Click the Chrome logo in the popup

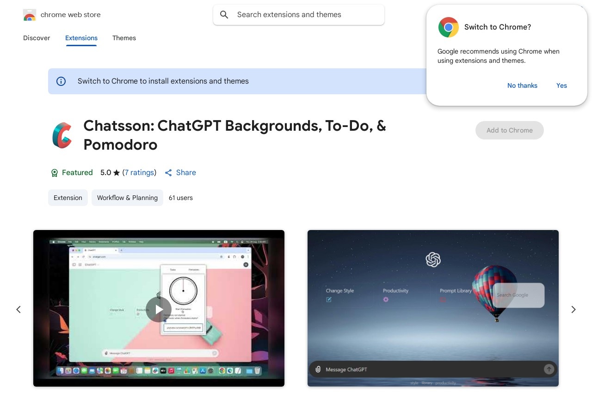tap(448, 27)
